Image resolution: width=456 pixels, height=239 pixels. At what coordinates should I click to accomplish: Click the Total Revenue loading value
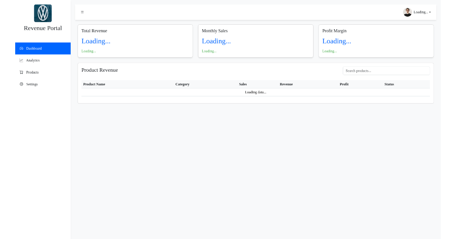click(x=96, y=41)
